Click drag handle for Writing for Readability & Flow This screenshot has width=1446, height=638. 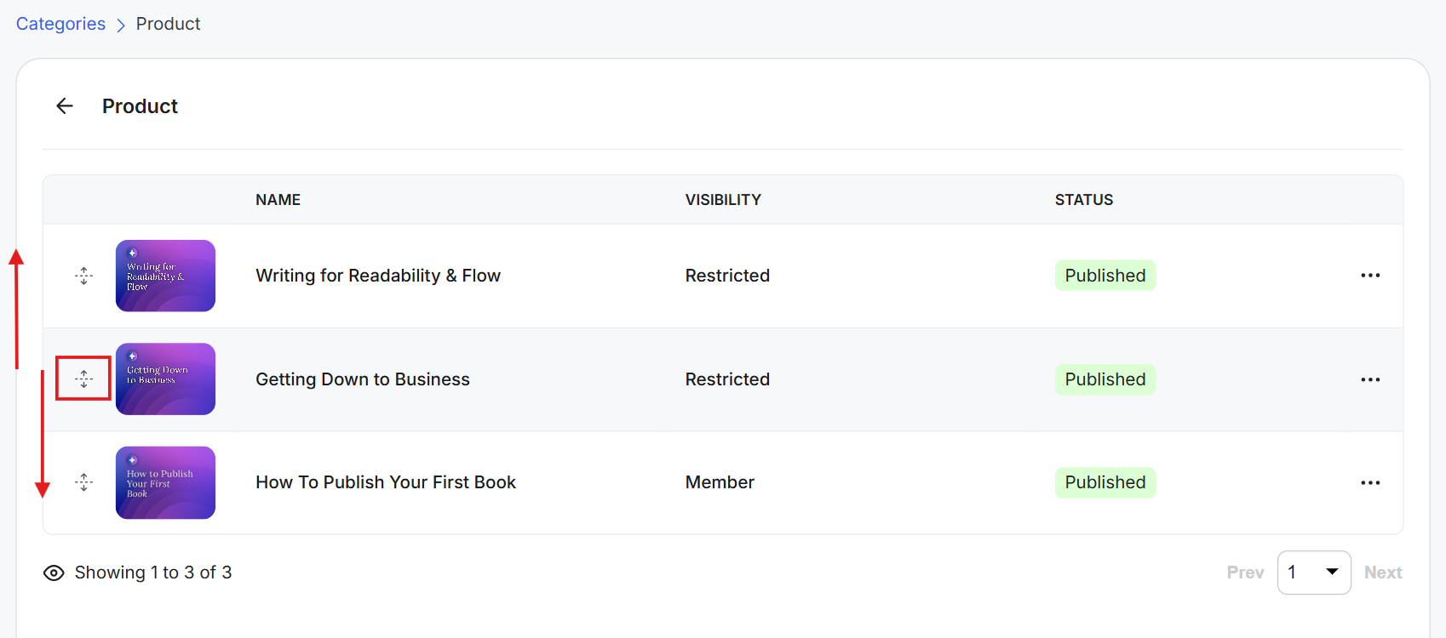(x=83, y=276)
